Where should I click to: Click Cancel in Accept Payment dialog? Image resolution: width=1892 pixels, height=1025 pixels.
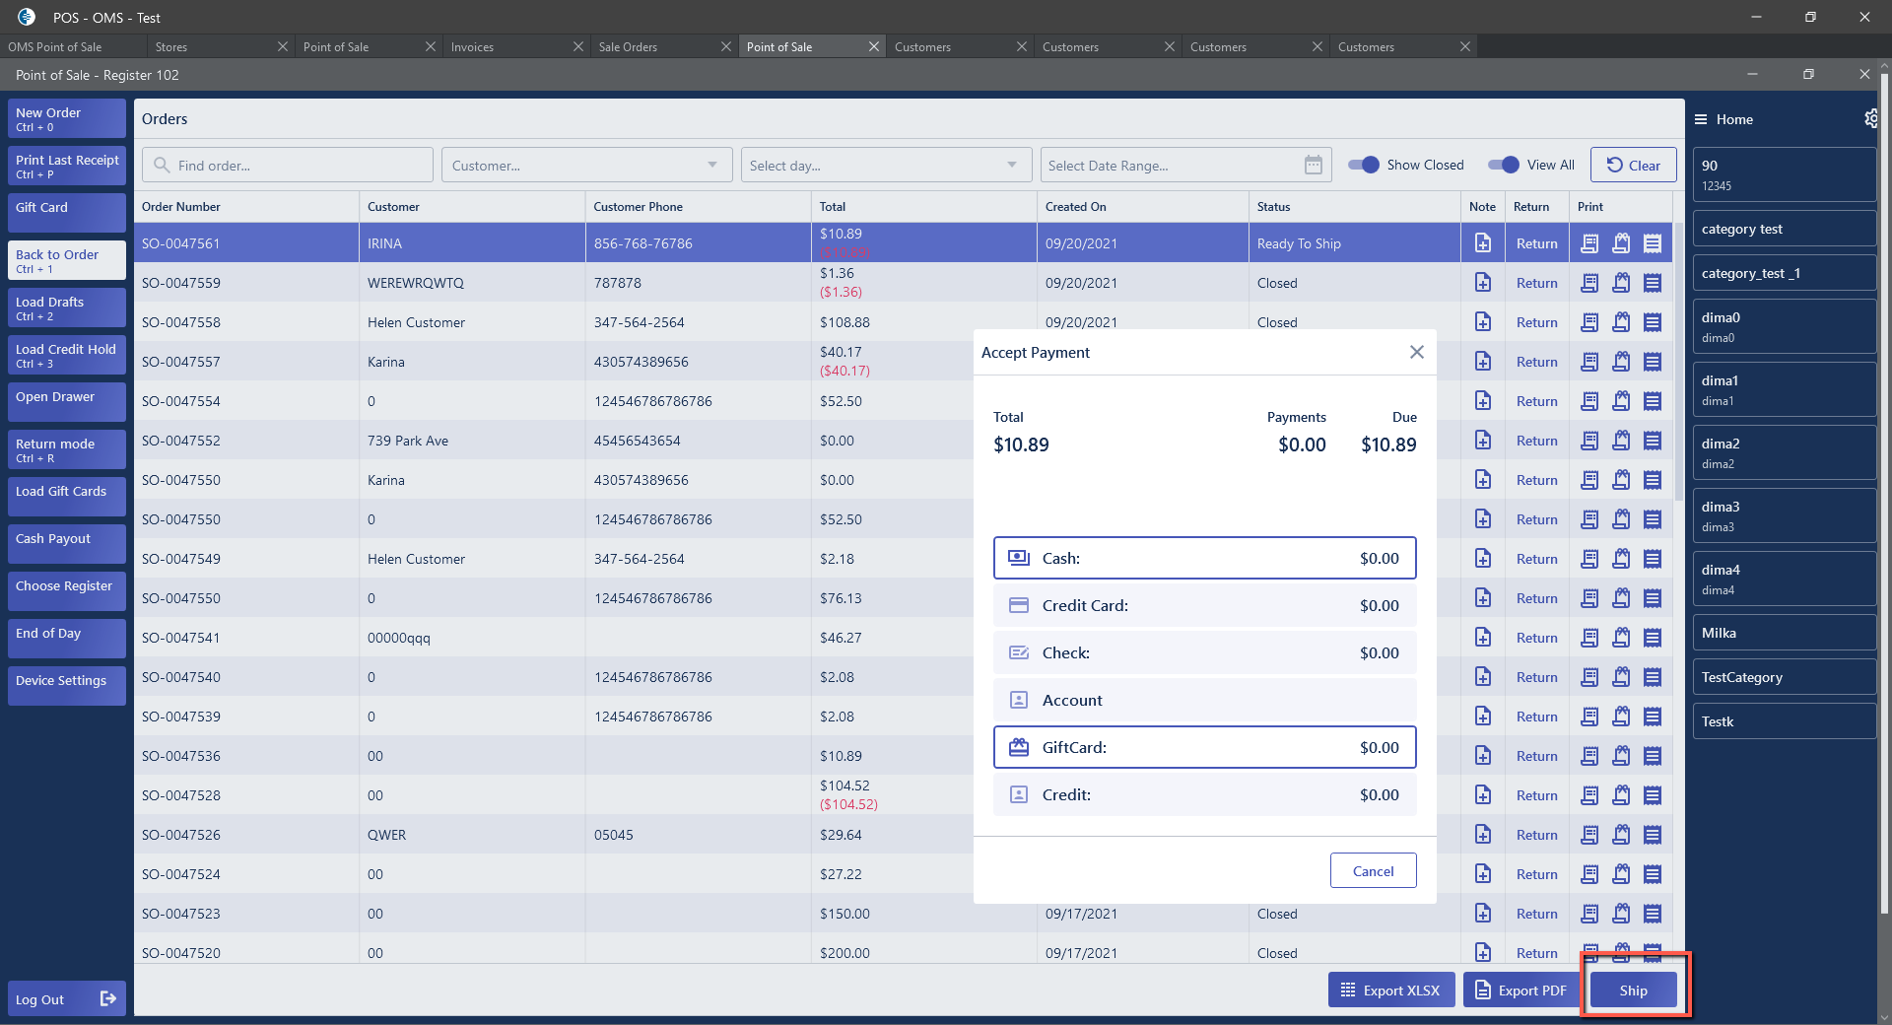(x=1373, y=871)
